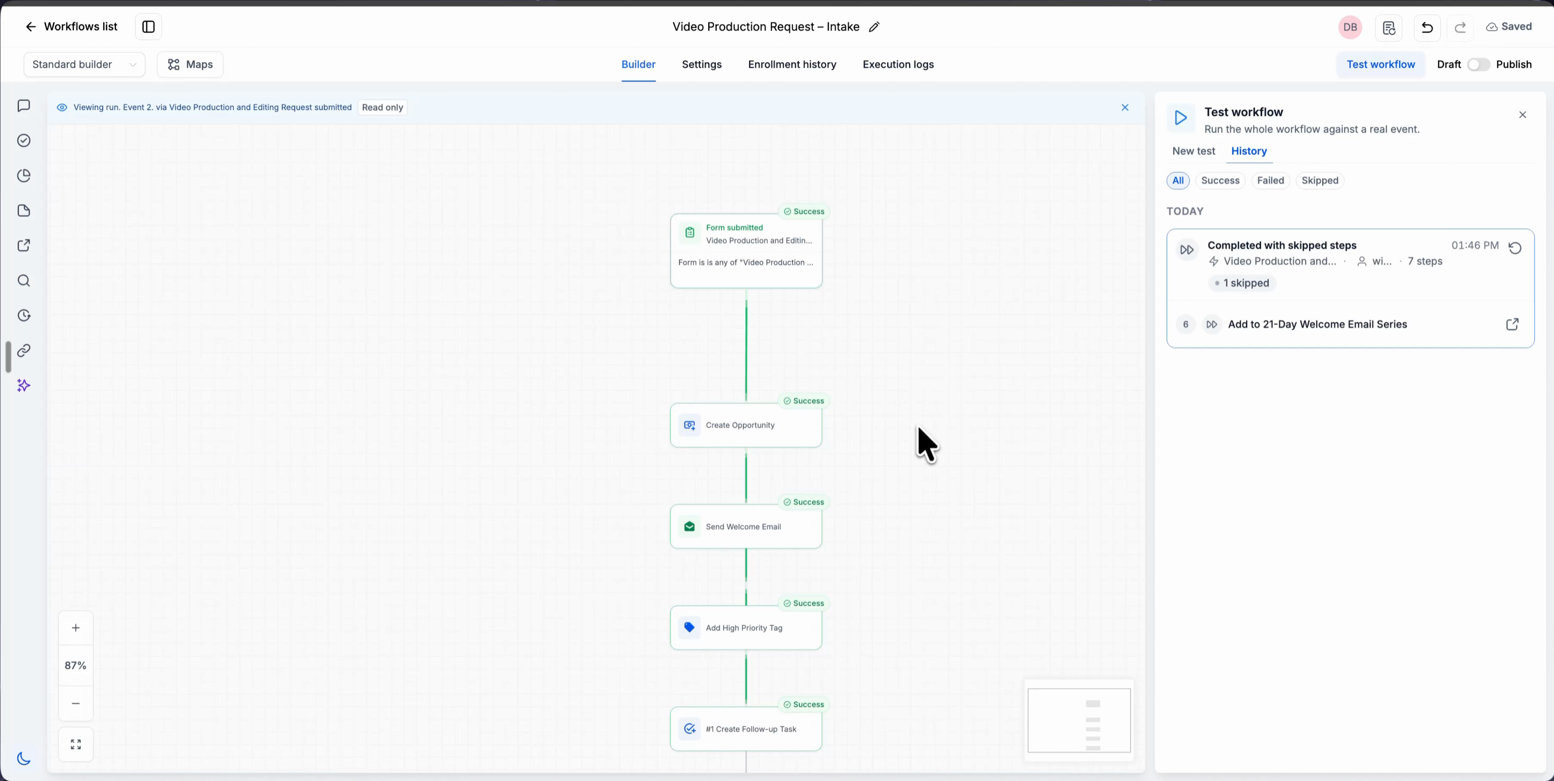Fit the canvas to screen icon

click(x=76, y=745)
